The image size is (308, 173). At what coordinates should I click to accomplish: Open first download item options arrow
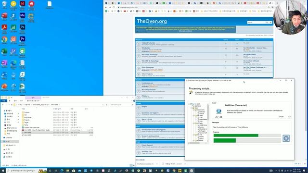157,164
